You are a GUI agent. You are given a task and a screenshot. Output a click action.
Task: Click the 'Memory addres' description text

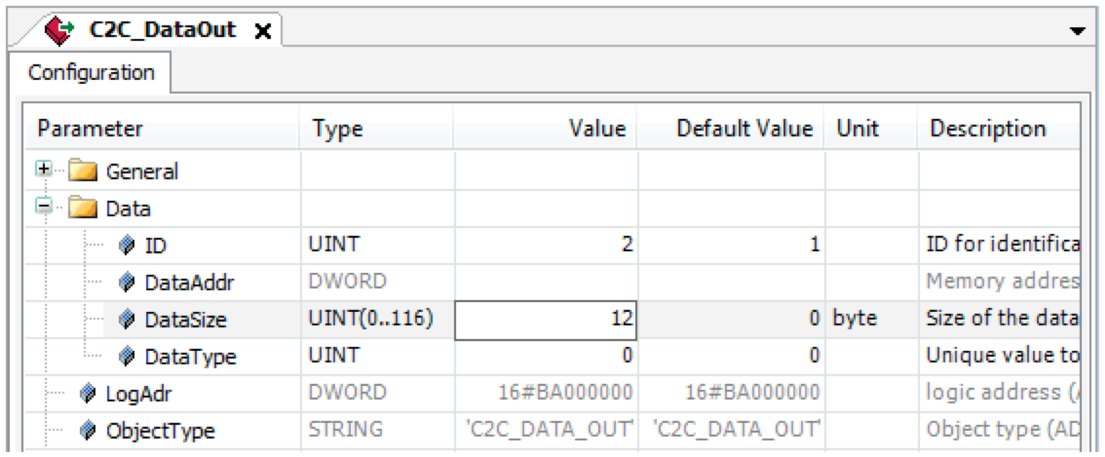pyautogui.click(x=1003, y=282)
